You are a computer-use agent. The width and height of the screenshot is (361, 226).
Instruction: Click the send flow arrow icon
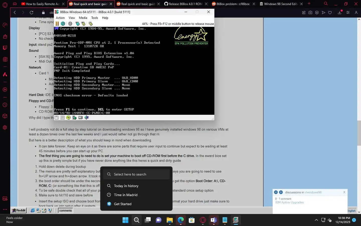pyautogui.click(x=323, y=12)
